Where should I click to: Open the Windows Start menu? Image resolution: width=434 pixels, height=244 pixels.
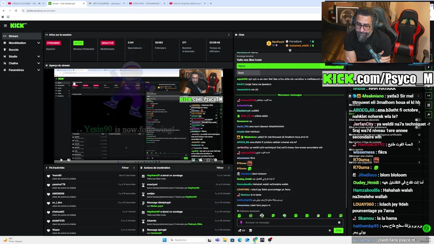(x=164, y=240)
